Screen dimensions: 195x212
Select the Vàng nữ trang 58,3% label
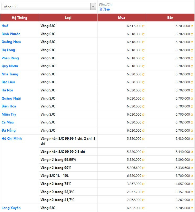[57, 192]
